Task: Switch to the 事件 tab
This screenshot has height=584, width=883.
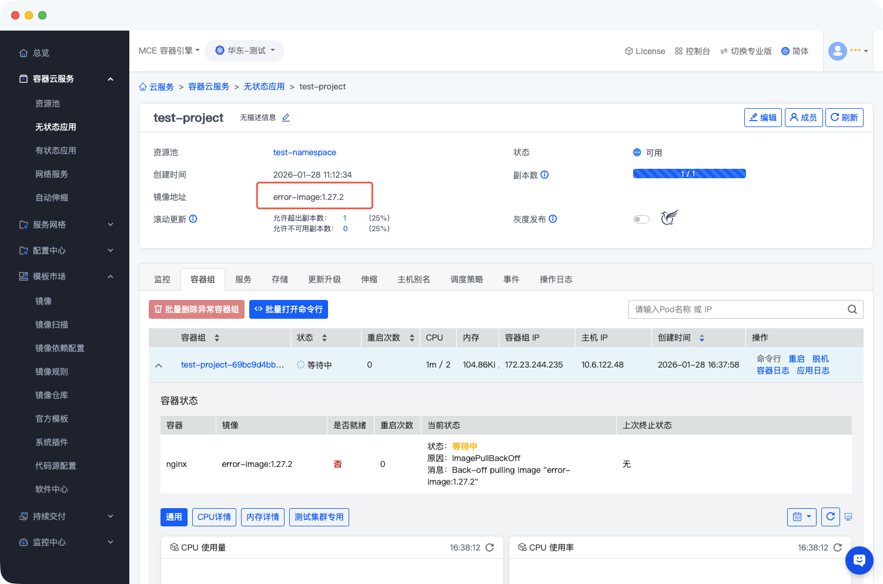Action: [511, 279]
